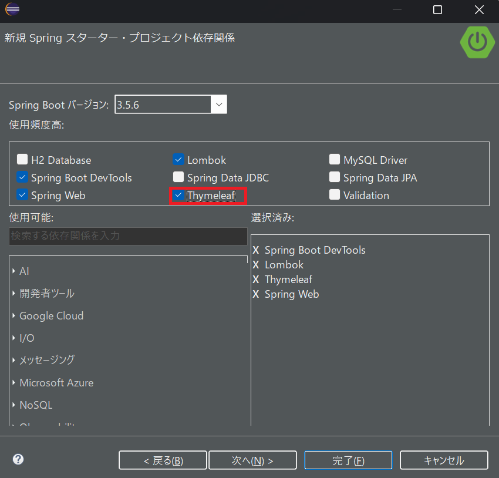Uncheck the Thymeleaf checkbox
499x478 pixels.
coord(178,195)
